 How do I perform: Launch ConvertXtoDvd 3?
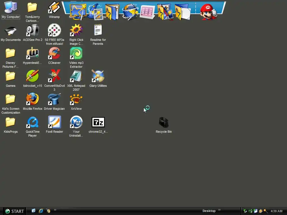[54, 80]
